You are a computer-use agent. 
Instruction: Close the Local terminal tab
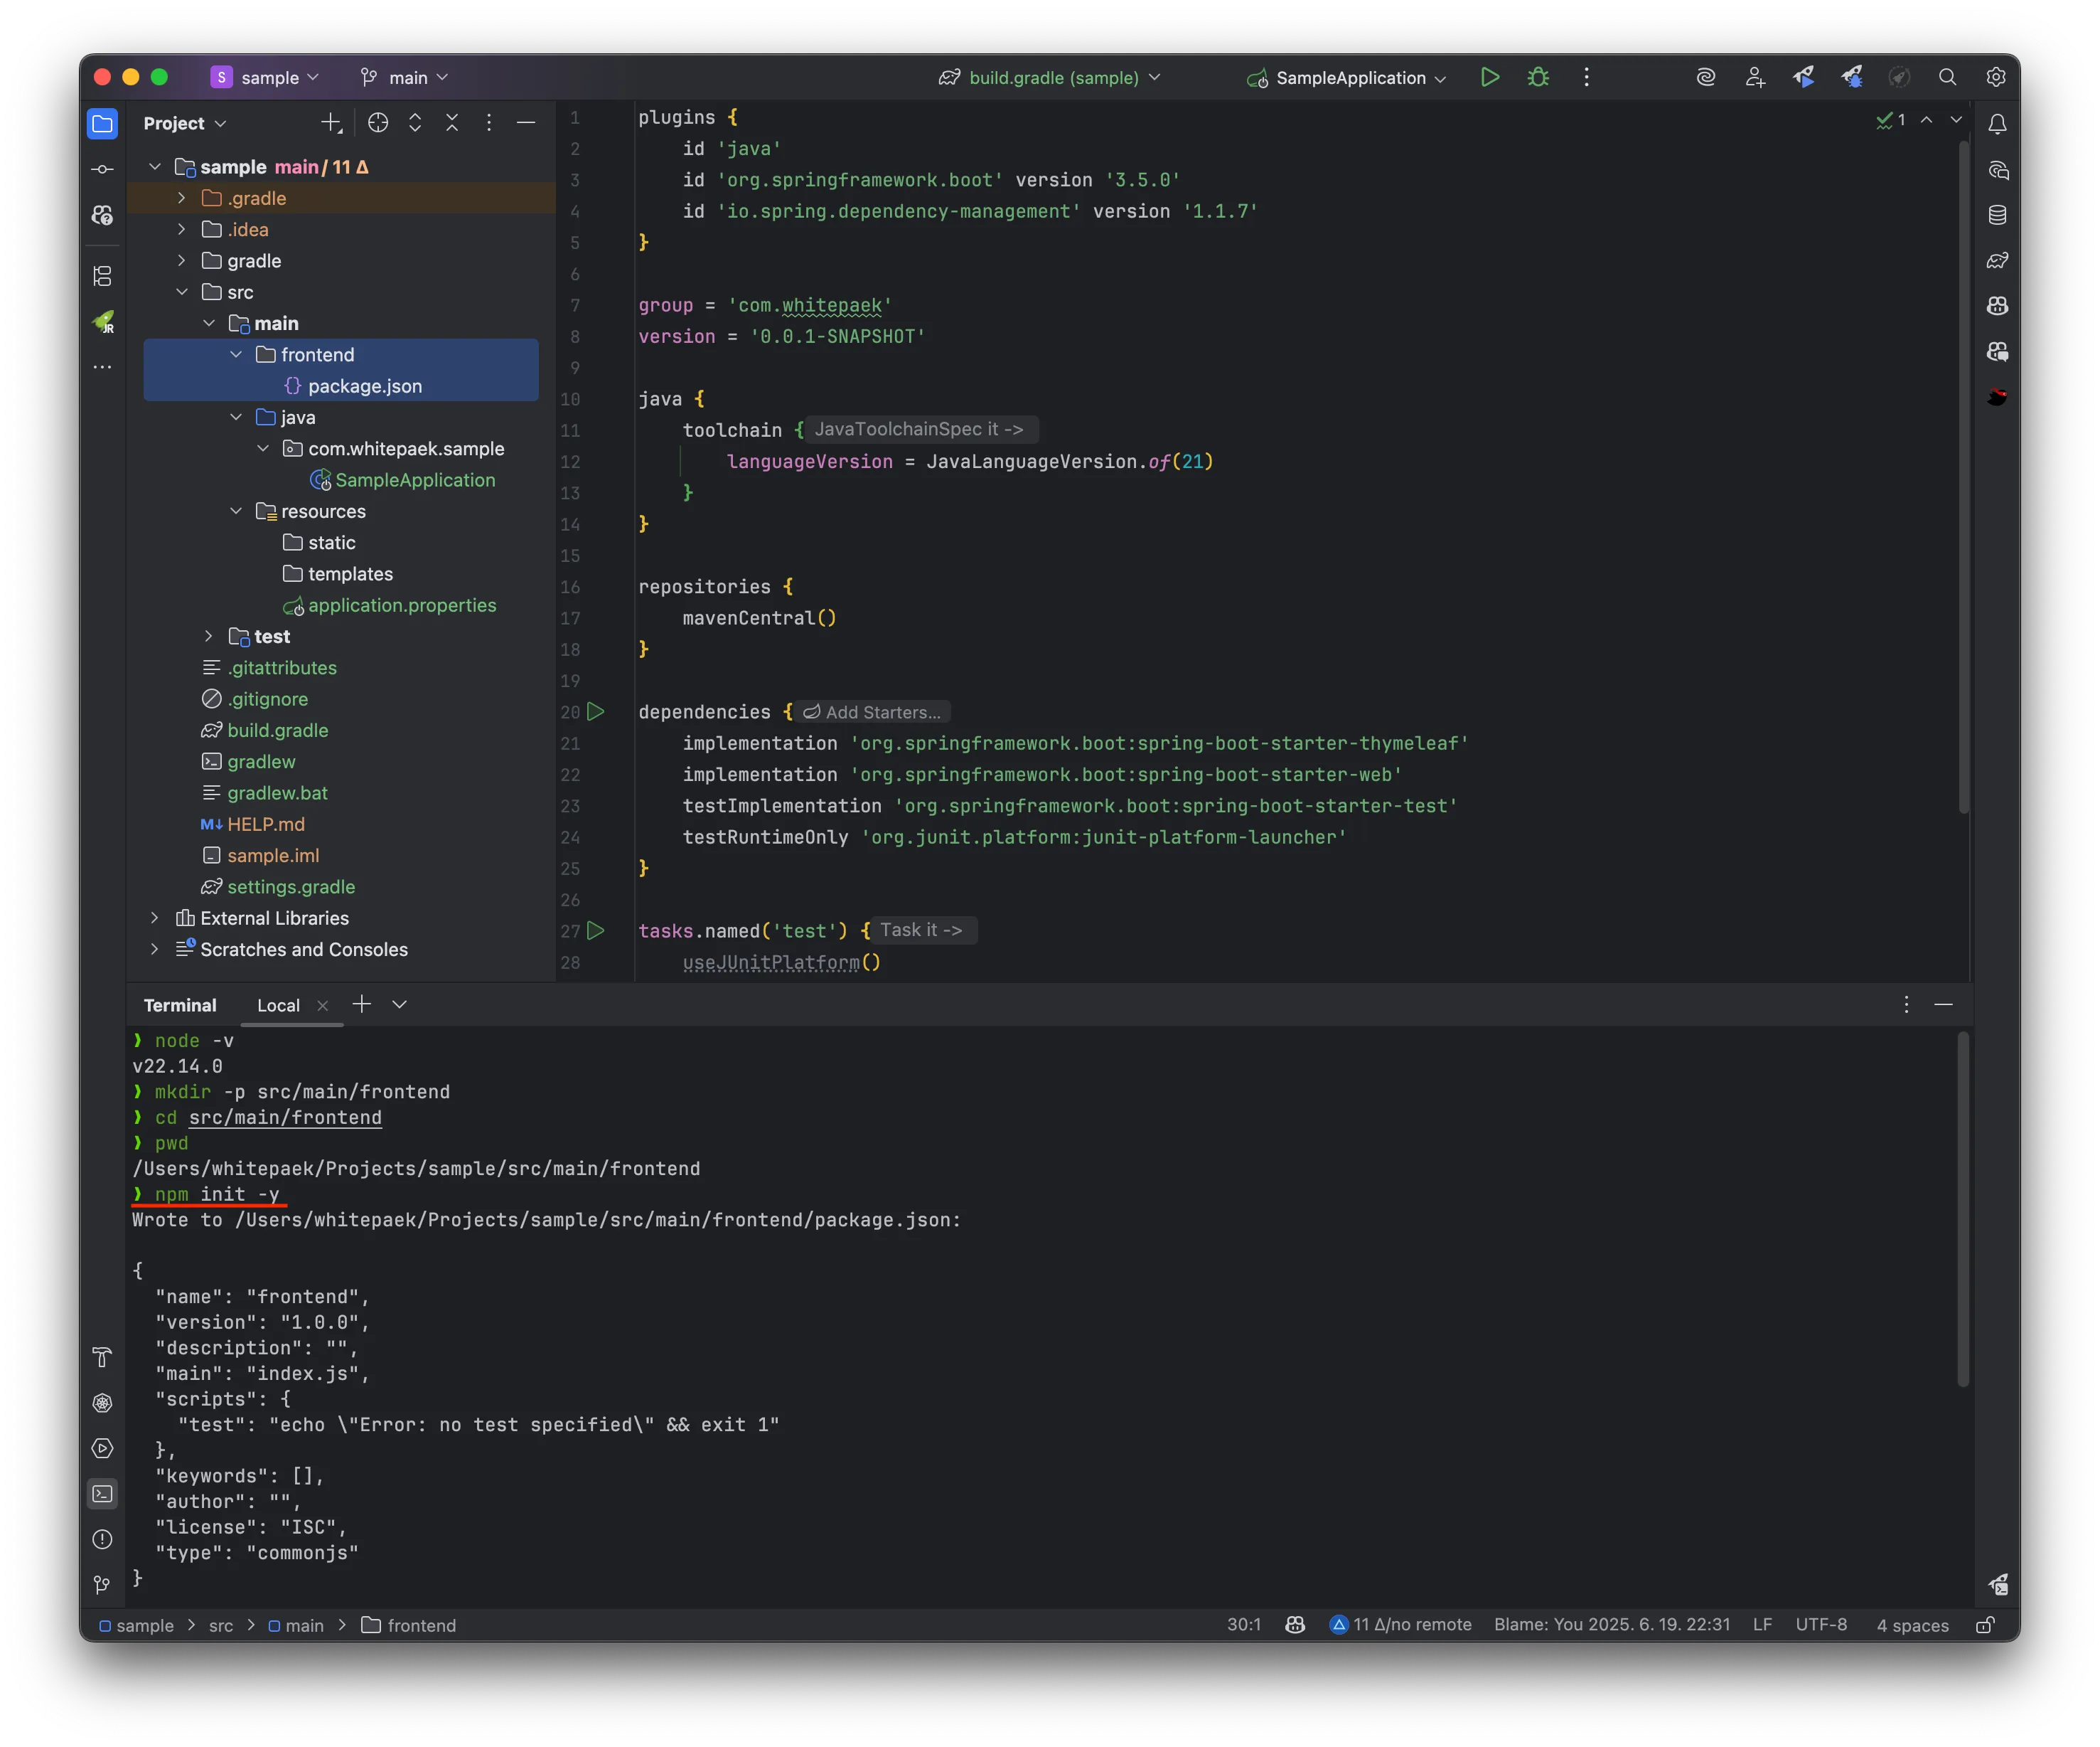pyautogui.click(x=322, y=1006)
